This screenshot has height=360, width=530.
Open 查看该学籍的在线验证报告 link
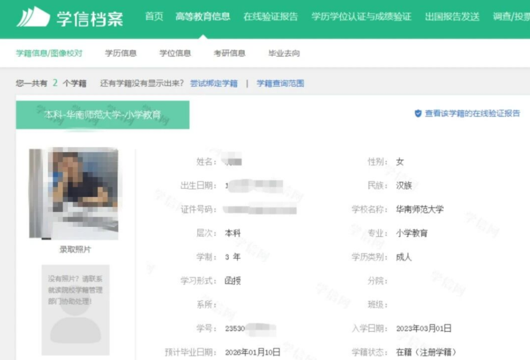coord(472,113)
